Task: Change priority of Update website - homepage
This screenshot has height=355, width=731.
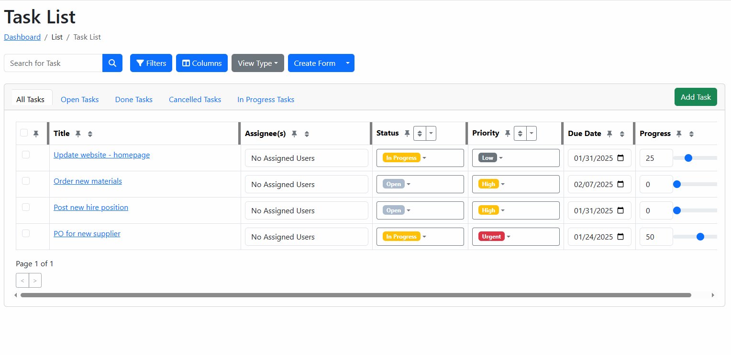Action: pyautogui.click(x=516, y=158)
